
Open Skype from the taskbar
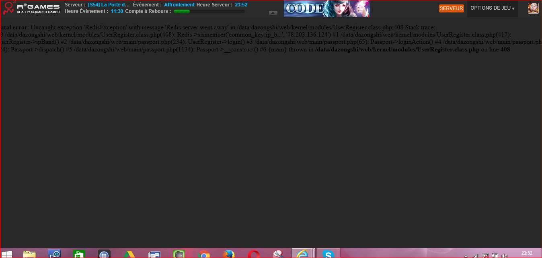(328, 254)
